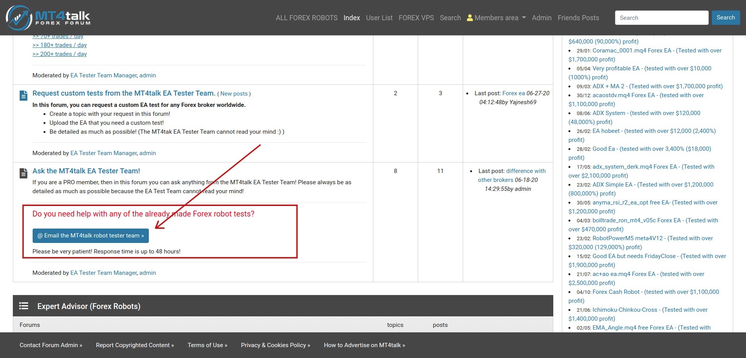Click the document icon beside Request custom tests
Screen dimensions: 746x358
tap(23, 95)
